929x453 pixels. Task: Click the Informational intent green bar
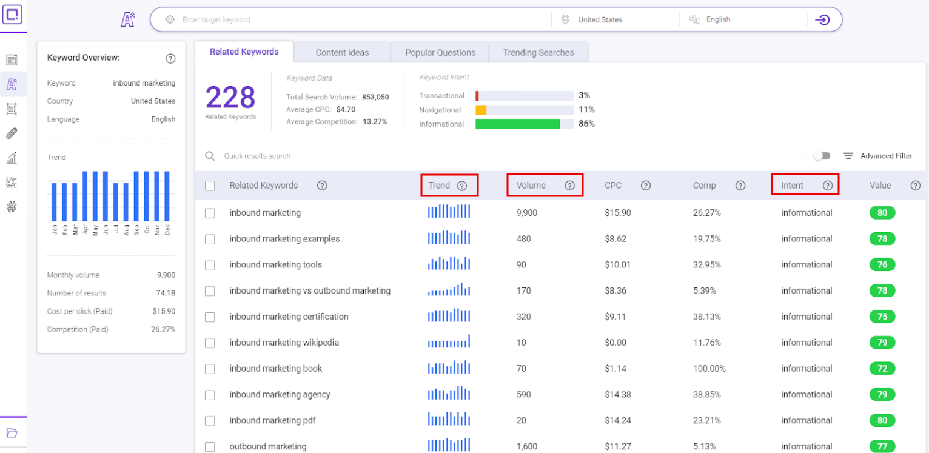(518, 124)
